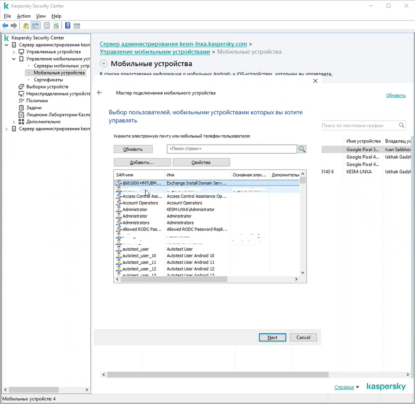Click the search icon in text columns filter

pos(402,125)
